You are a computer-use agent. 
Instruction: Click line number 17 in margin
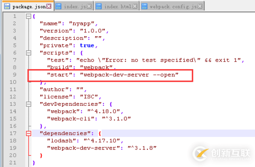(13, 133)
